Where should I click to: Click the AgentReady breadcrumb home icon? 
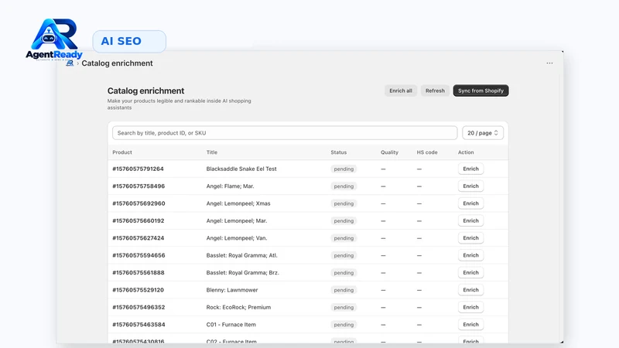point(70,63)
